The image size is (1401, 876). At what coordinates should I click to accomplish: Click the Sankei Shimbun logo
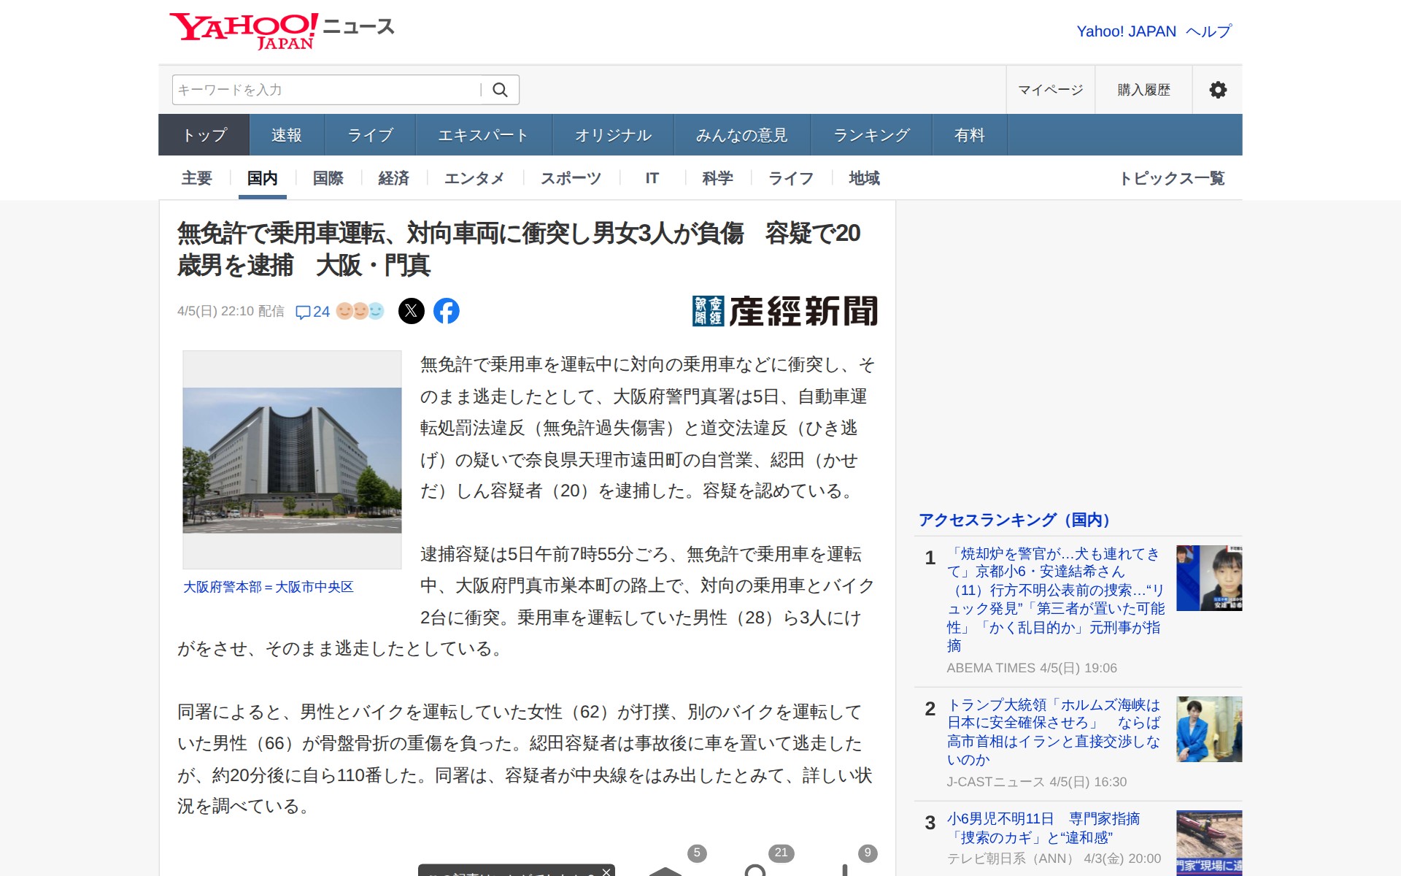tap(784, 311)
